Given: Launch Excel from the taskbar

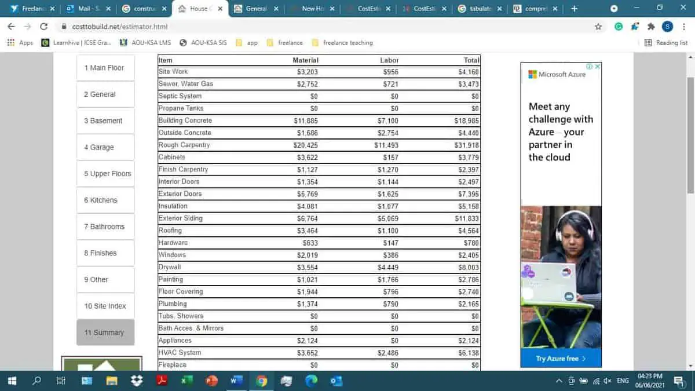Looking at the screenshot, I should pyautogui.click(x=186, y=381).
